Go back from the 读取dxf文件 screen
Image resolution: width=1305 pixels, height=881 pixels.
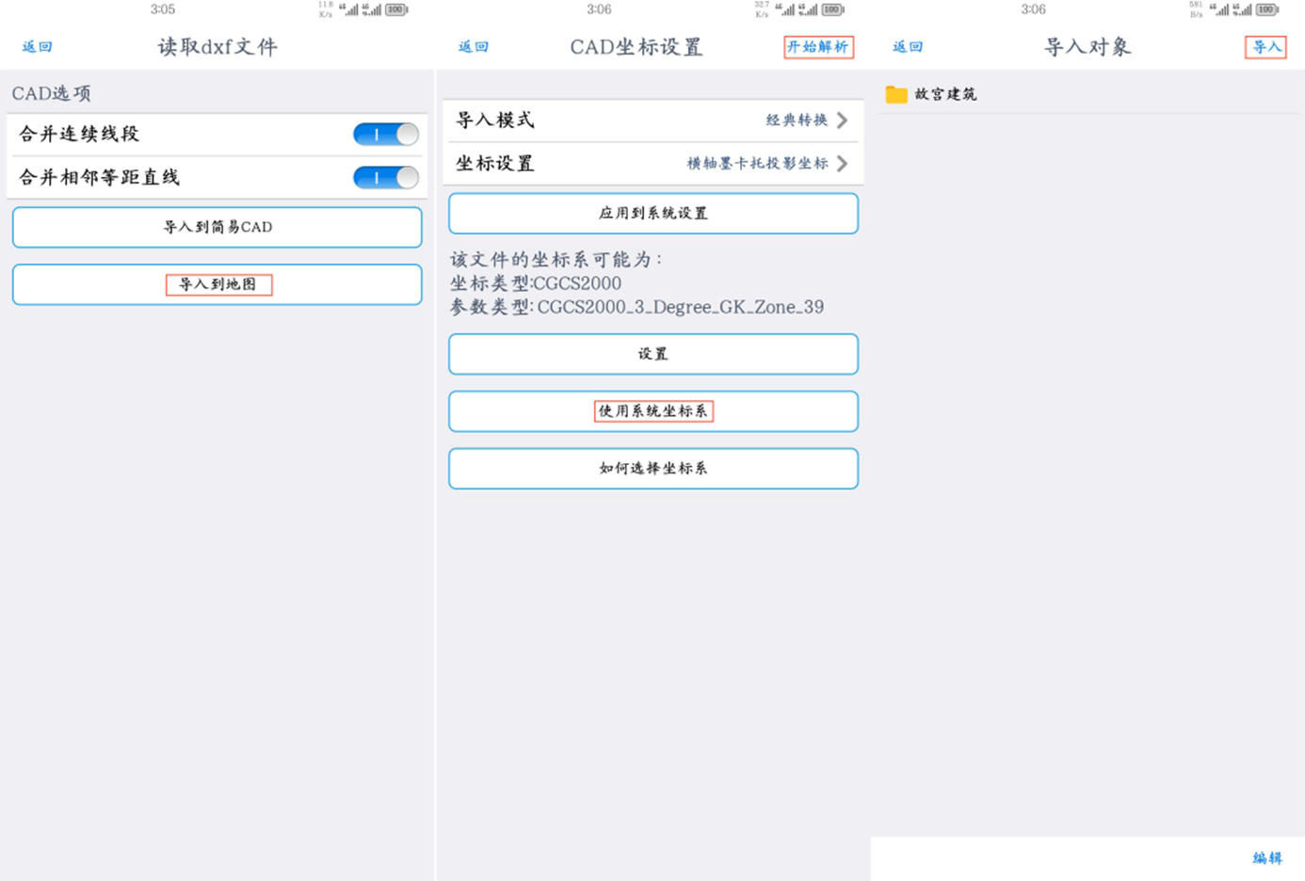38,47
